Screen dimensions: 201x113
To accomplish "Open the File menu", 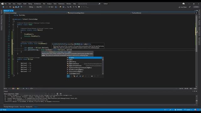I will pos(6,4).
